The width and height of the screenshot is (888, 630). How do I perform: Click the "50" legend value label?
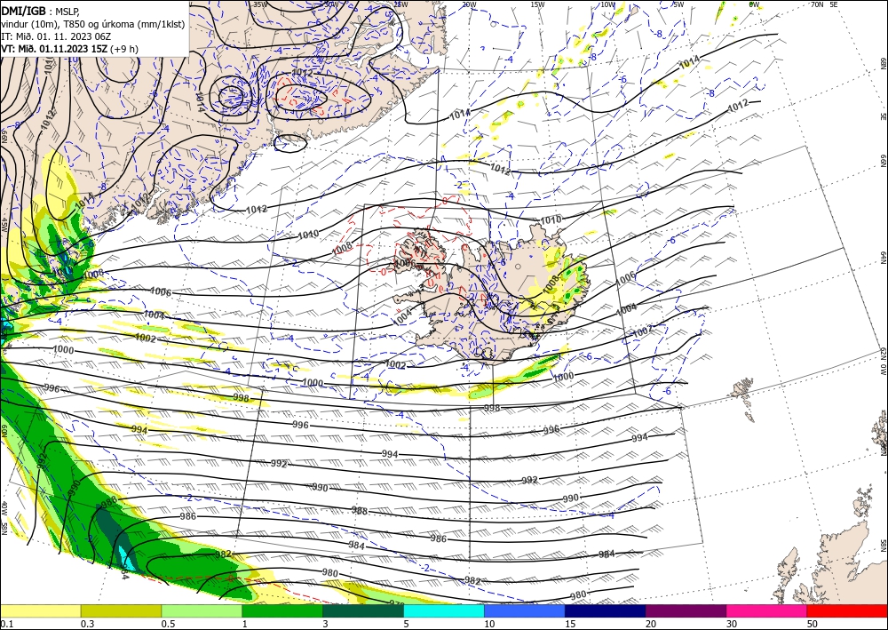813,624
